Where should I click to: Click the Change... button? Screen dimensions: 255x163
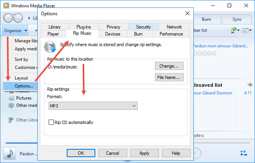169,66
